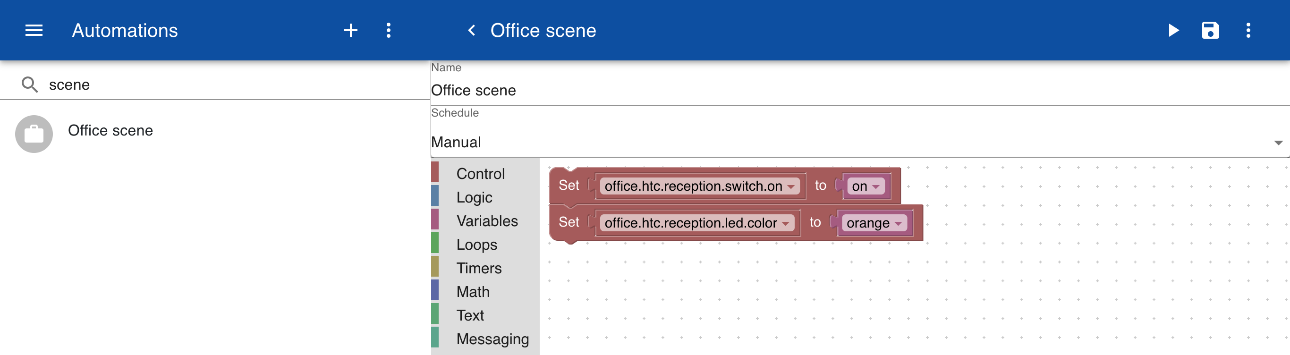The image size is (1290, 355).
Task: Open the Control block category
Action: point(480,174)
